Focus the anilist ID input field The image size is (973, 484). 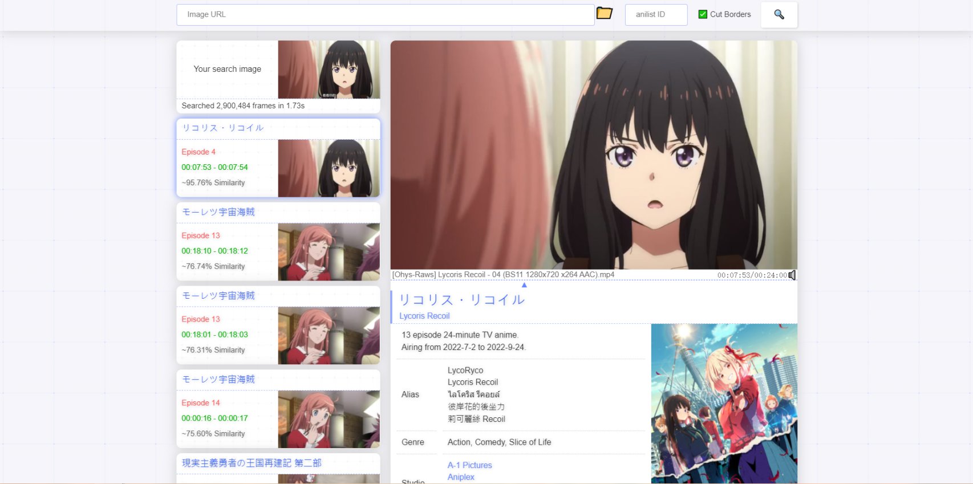click(x=656, y=15)
